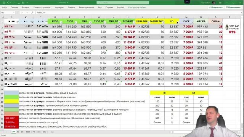The image size is (244, 137).
Task: Open the Разметка страницы tab
Action: pos(42,7)
